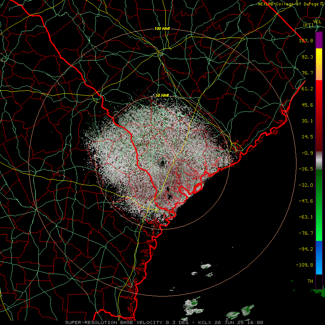Pick the yellow-orange segment of the velocity scale

pos(319,65)
